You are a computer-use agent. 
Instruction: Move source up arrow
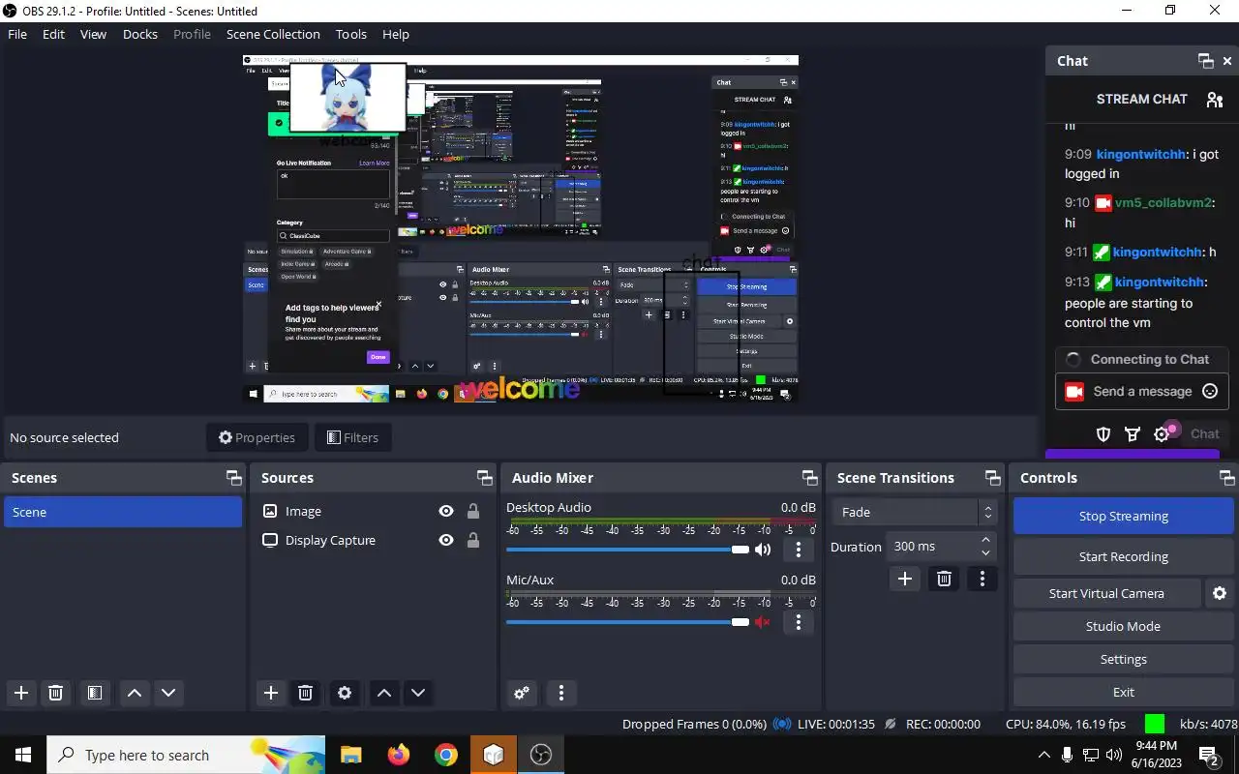(x=384, y=693)
